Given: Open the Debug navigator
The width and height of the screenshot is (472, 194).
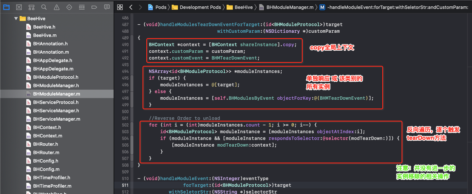Looking at the screenshot, I should (81, 7).
